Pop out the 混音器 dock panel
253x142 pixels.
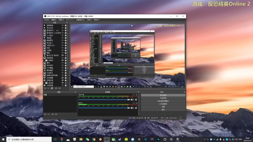point(138,92)
